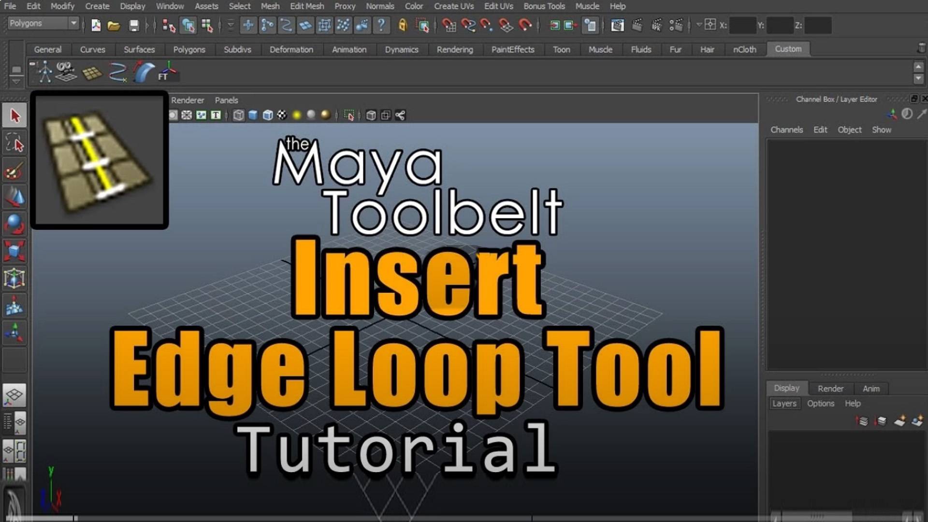This screenshot has width=928, height=522.
Task: Open the Create UVs menu
Action: click(454, 6)
